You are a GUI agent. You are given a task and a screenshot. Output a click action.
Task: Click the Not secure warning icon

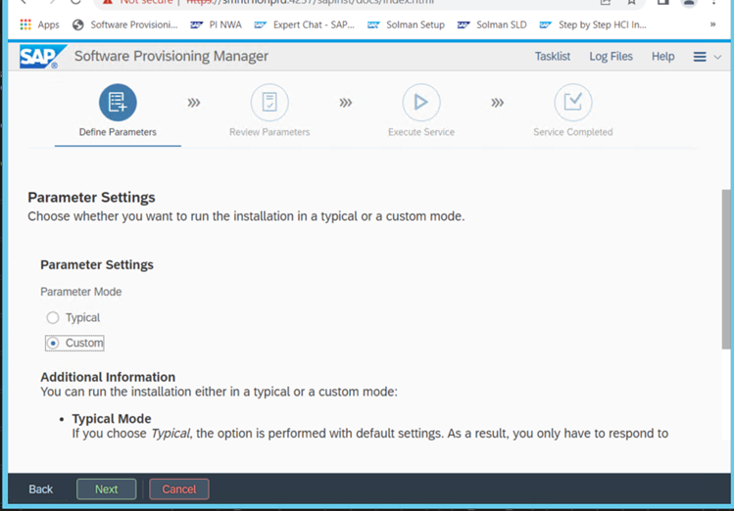[x=108, y=2]
